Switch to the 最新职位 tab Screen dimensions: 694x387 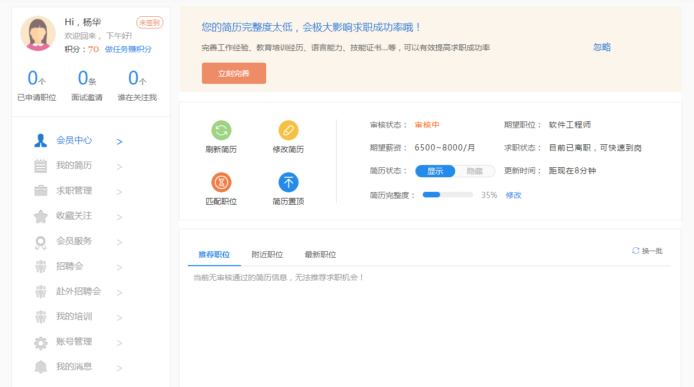point(320,255)
